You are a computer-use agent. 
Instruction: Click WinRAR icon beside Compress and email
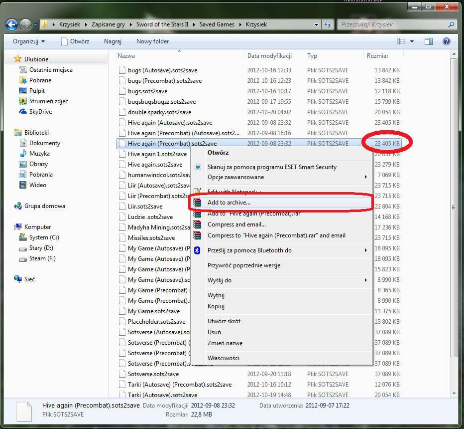[x=197, y=224]
